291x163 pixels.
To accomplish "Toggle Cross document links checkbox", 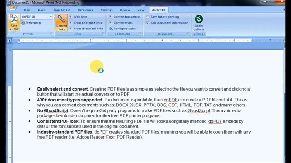I will (x=70, y=29).
